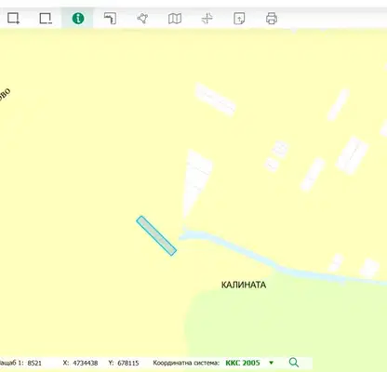Viewport: 387px width, 372px height.
Task: Select the zoom-in rectangle tool
Action: (x=13, y=19)
